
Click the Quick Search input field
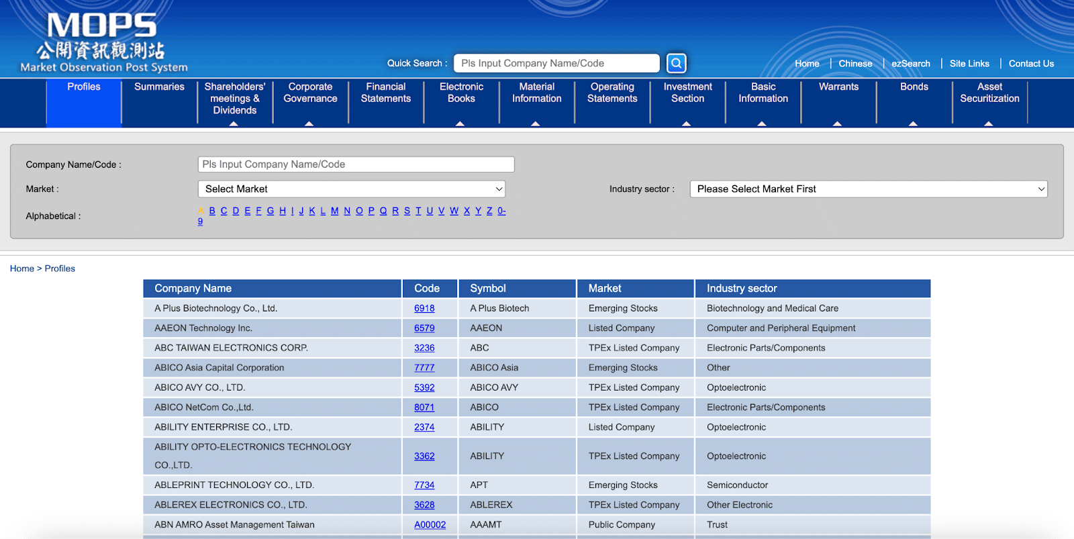pyautogui.click(x=556, y=63)
